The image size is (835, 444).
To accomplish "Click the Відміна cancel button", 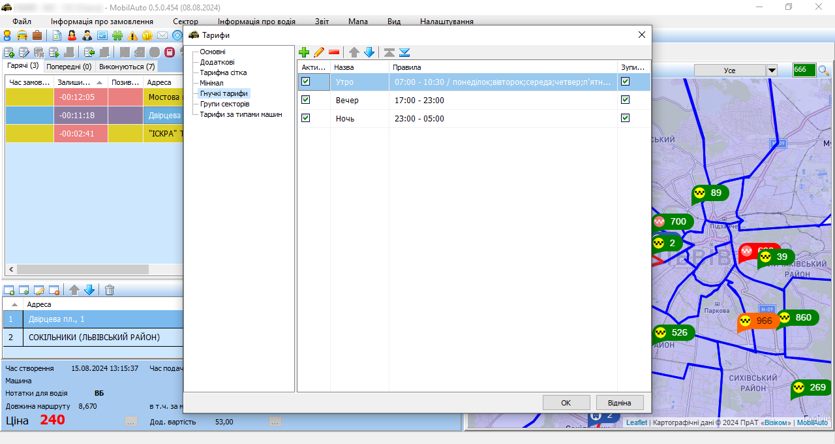I will click(620, 403).
